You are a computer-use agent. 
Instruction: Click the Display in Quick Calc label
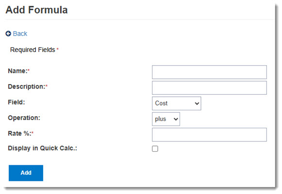tap(42, 148)
